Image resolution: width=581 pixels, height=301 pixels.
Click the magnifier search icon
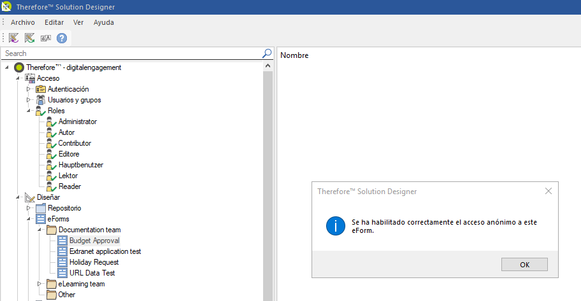point(267,53)
